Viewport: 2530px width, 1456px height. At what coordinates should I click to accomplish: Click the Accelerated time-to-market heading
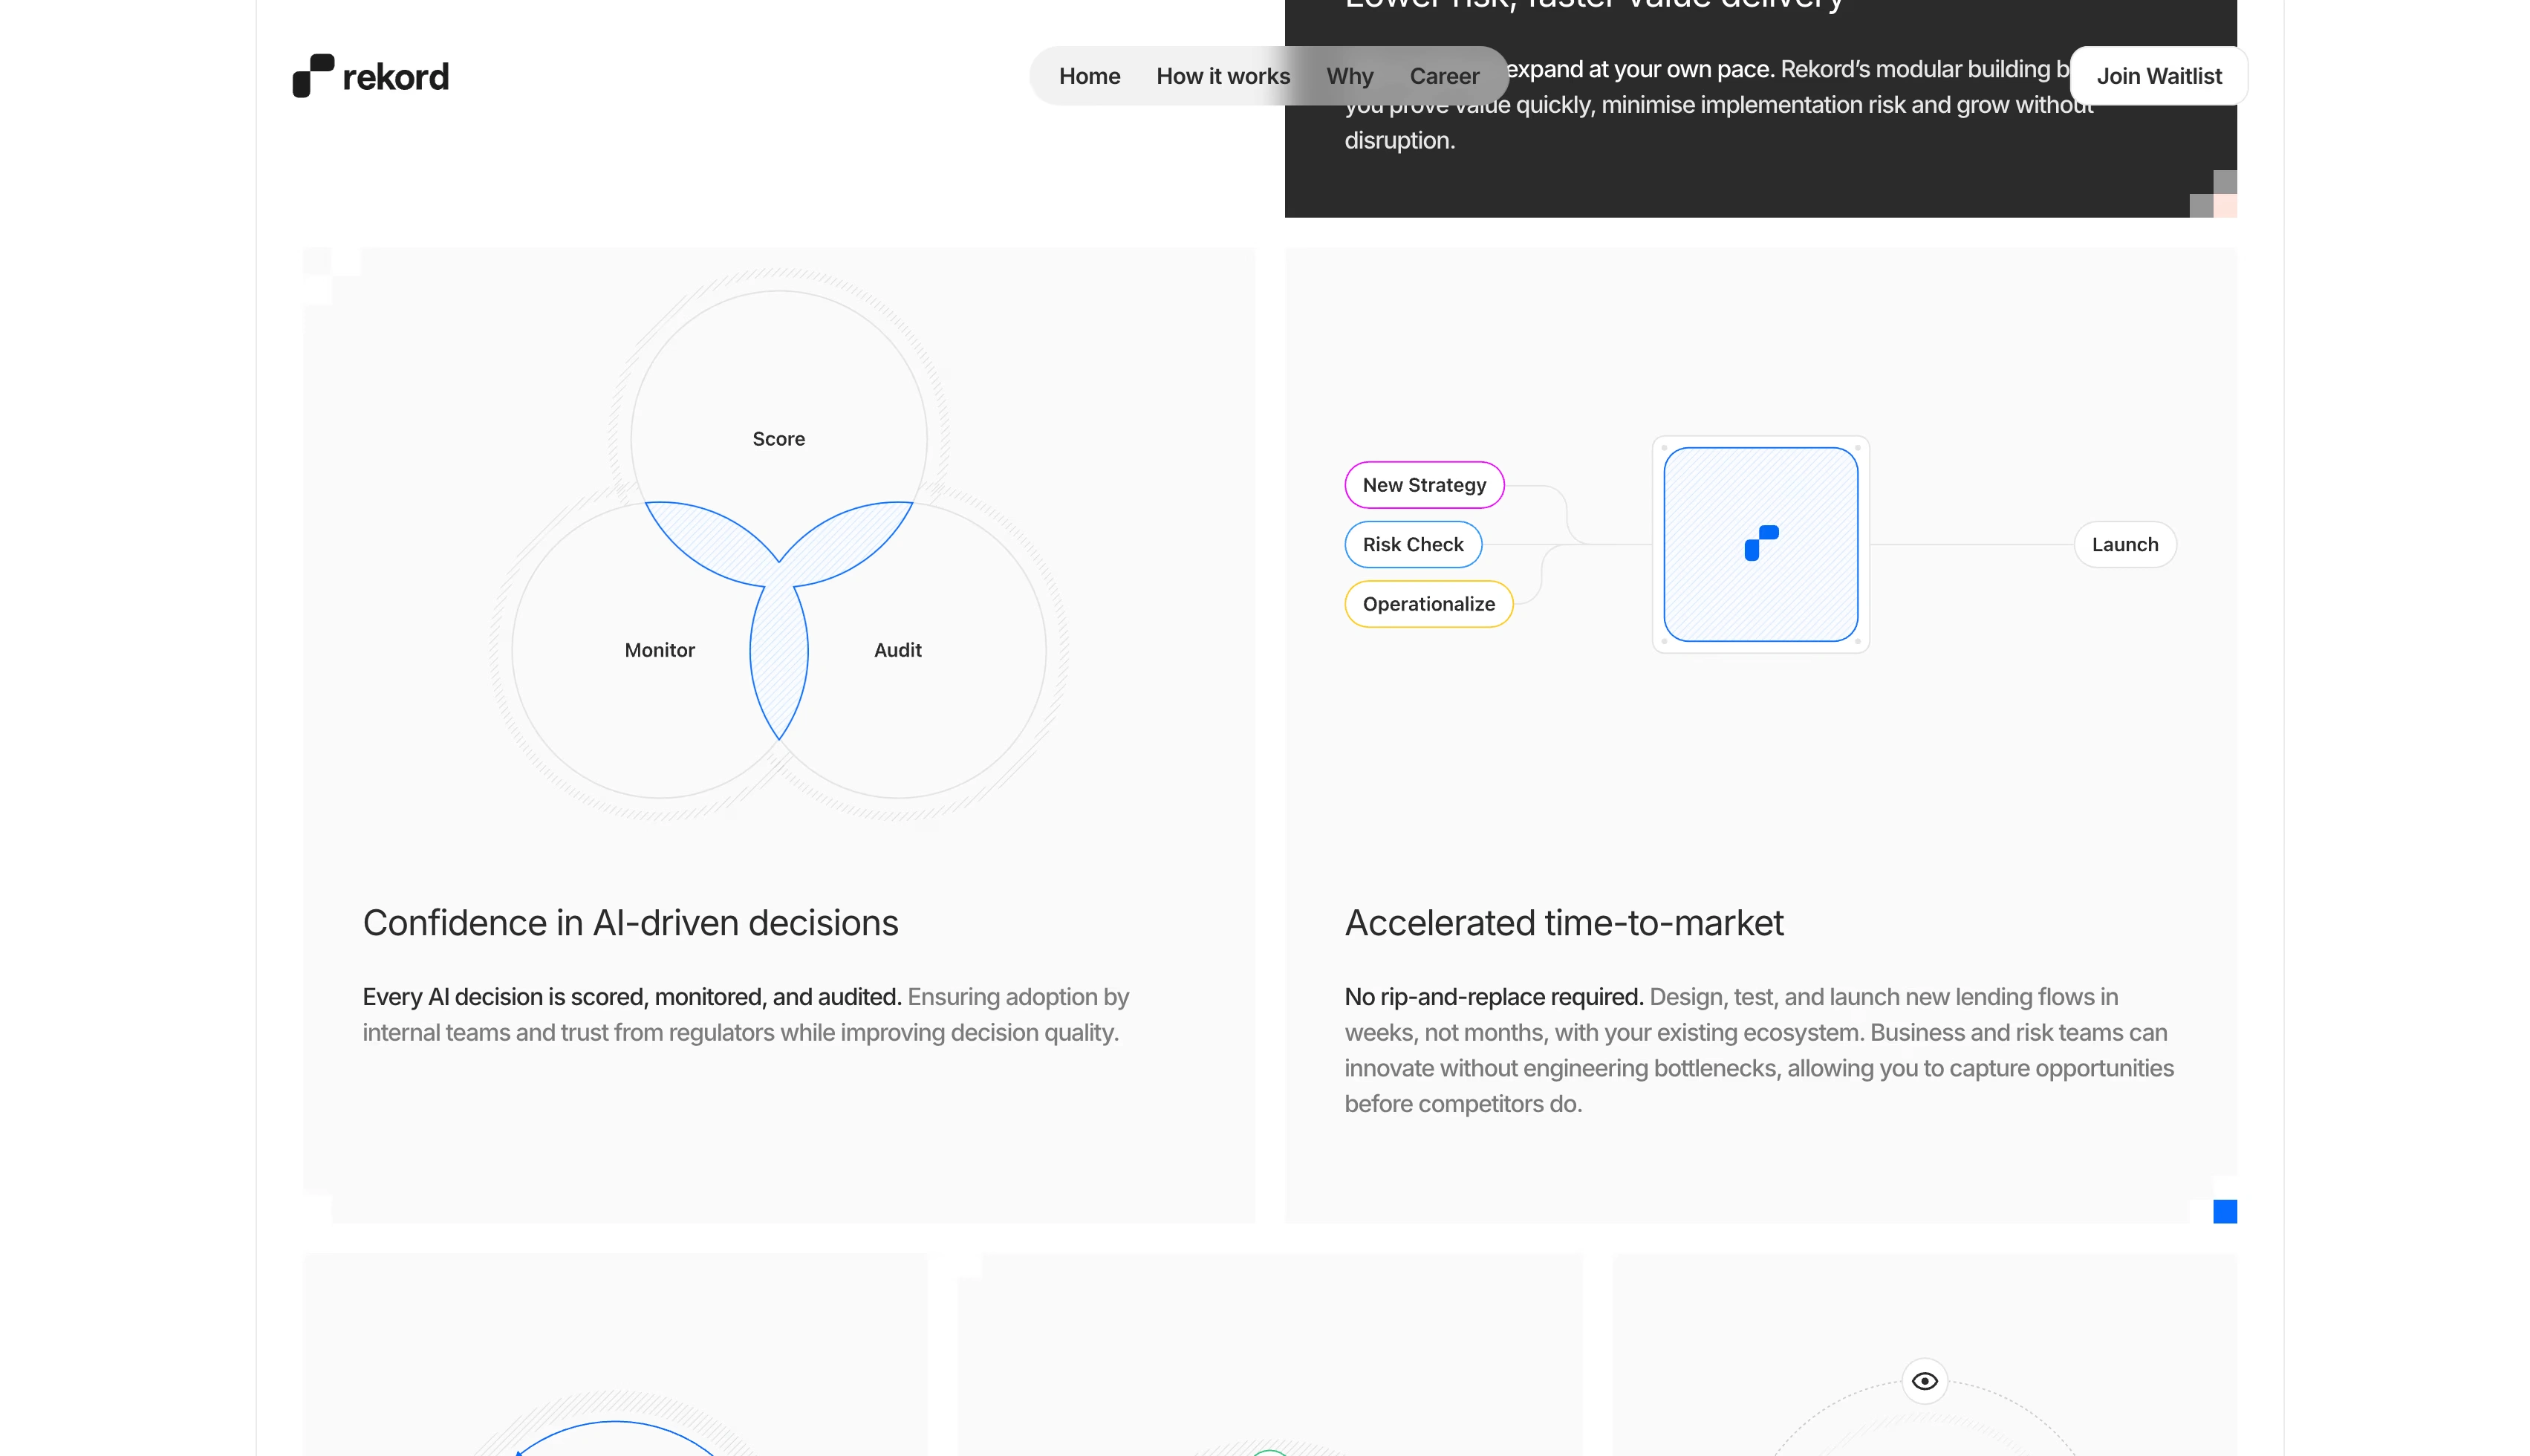(1564, 922)
